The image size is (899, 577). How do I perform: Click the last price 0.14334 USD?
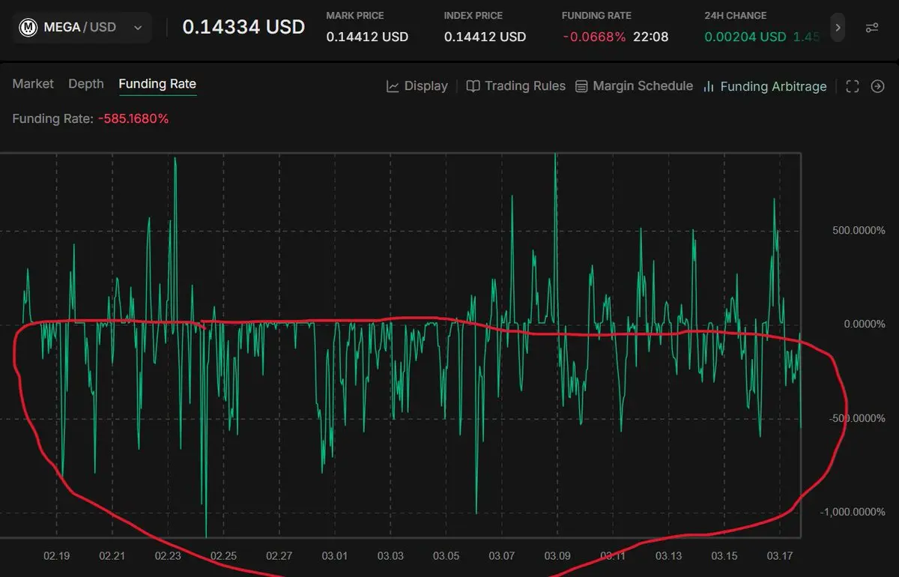(243, 27)
